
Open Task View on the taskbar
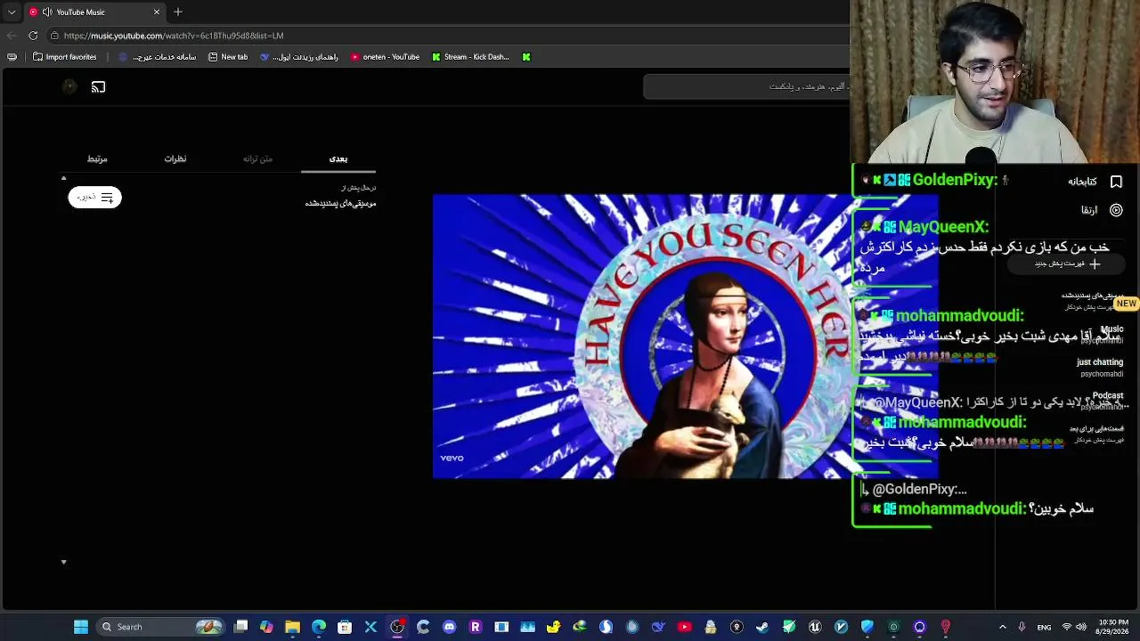coord(240,627)
